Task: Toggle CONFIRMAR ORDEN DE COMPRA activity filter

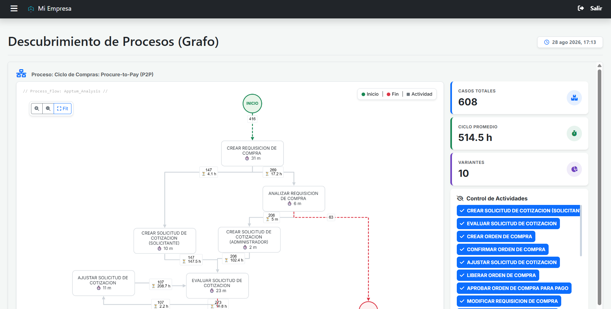Action: 502,250
